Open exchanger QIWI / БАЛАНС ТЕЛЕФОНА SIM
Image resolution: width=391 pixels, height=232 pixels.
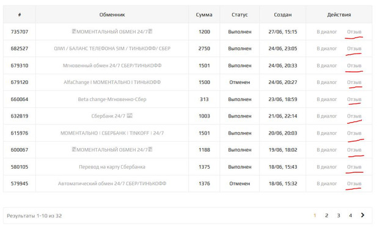112,49
